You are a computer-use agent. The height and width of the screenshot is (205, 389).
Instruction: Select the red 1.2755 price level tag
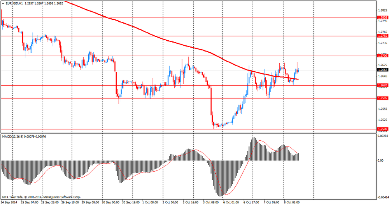(382, 36)
